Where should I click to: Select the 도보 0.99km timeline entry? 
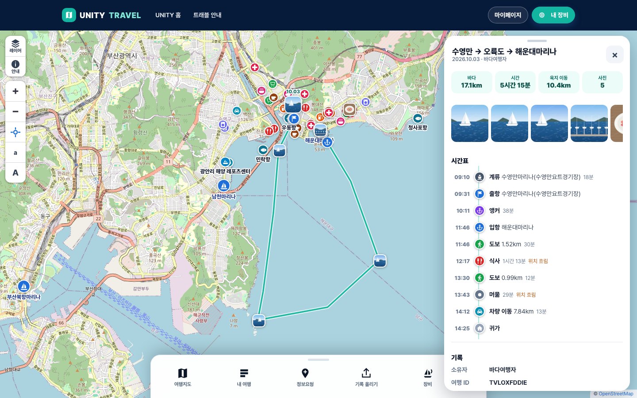(x=537, y=278)
